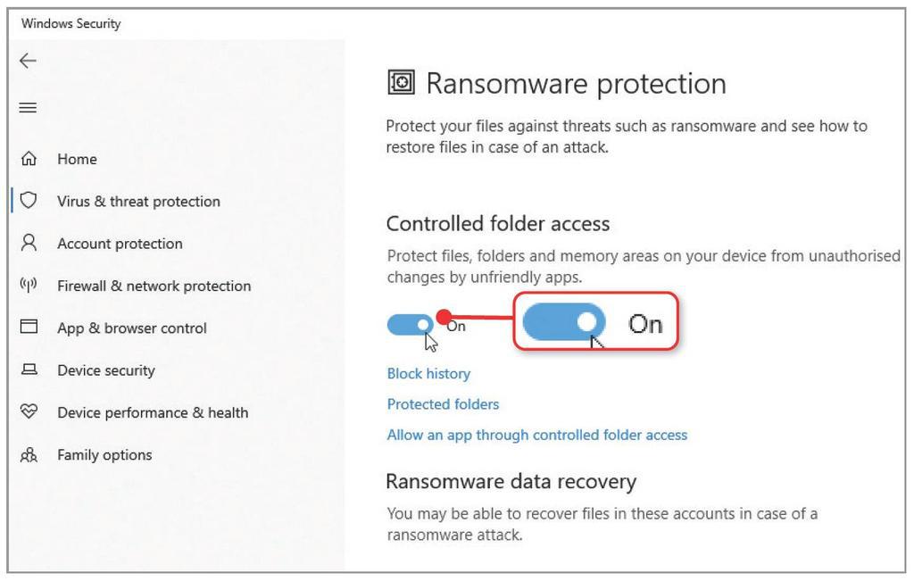Screen dimensions: 914x581
Task: Select Allow an app through controlled folder access
Action: pyautogui.click(x=536, y=436)
